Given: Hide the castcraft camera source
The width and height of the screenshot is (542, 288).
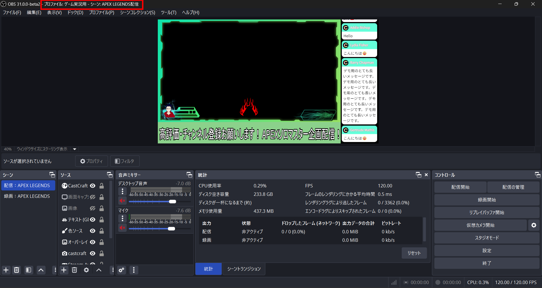Looking at the screenshot, I should coord(93,253).
